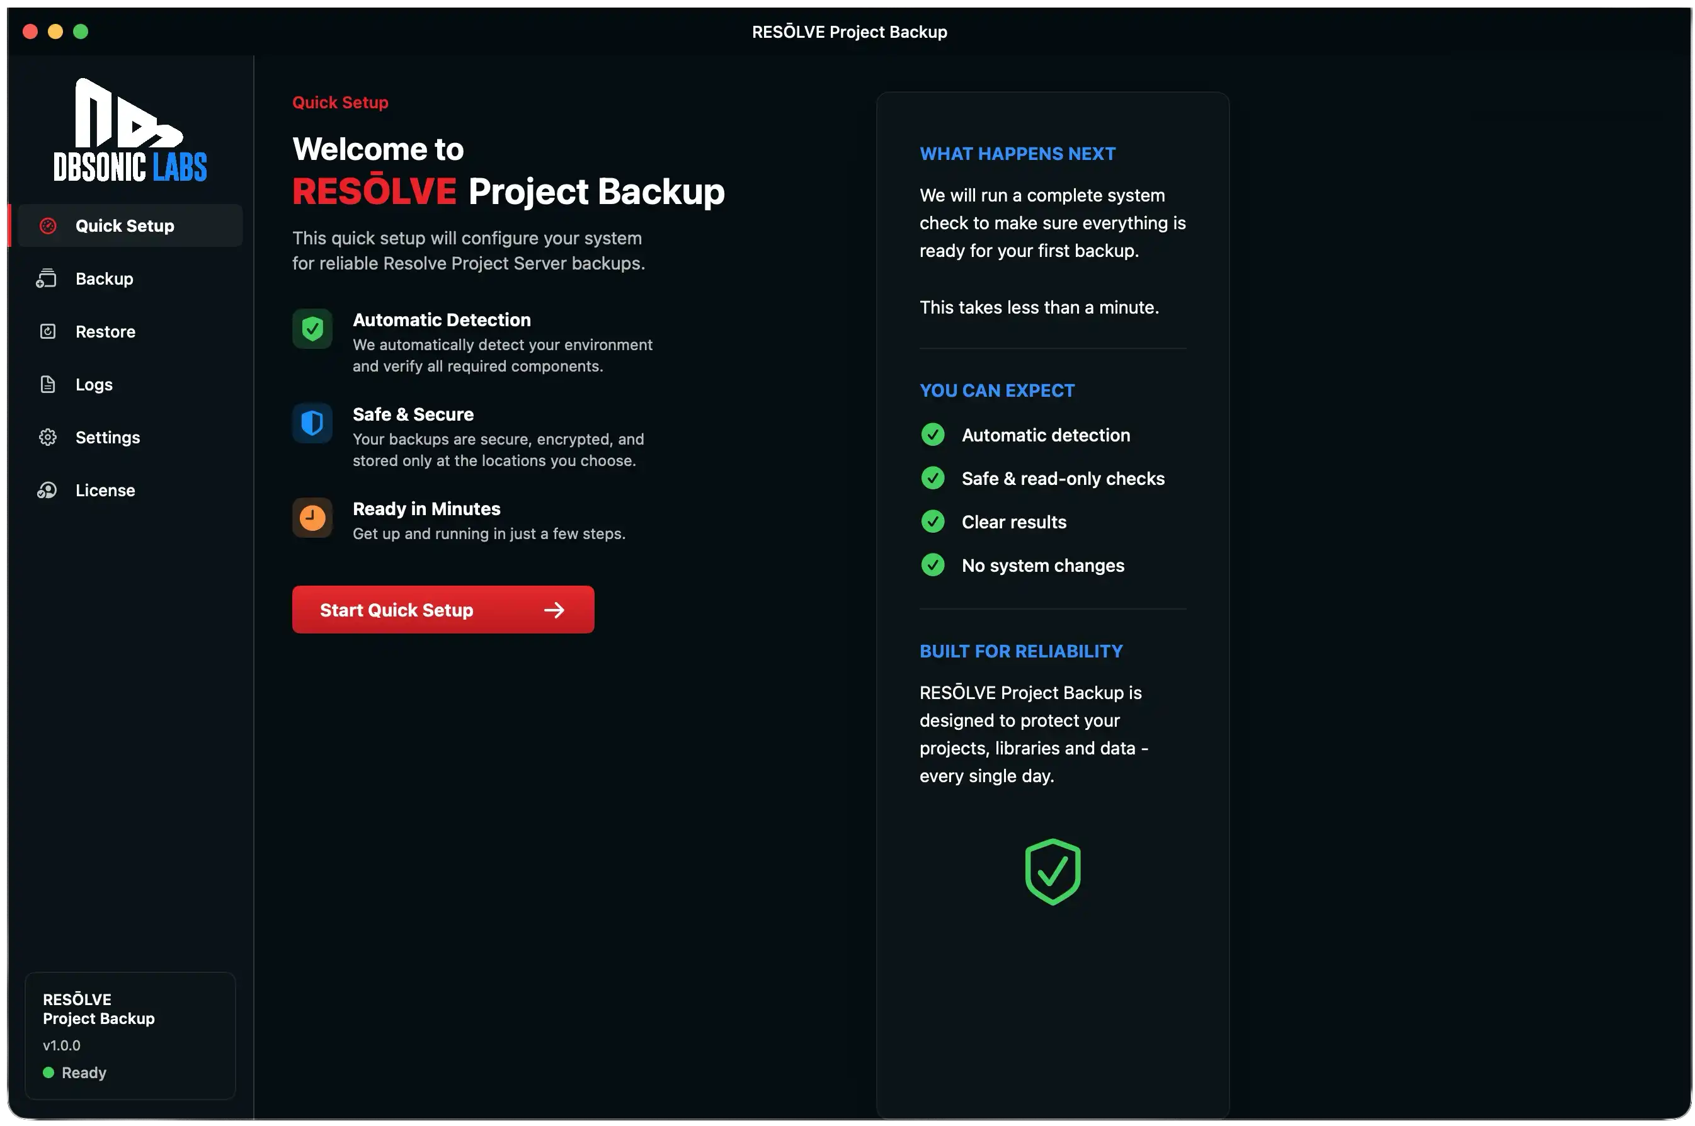Click the arrow on Start Quick Setup button
Screen dimensions: 1695x1126
(554, 610)
